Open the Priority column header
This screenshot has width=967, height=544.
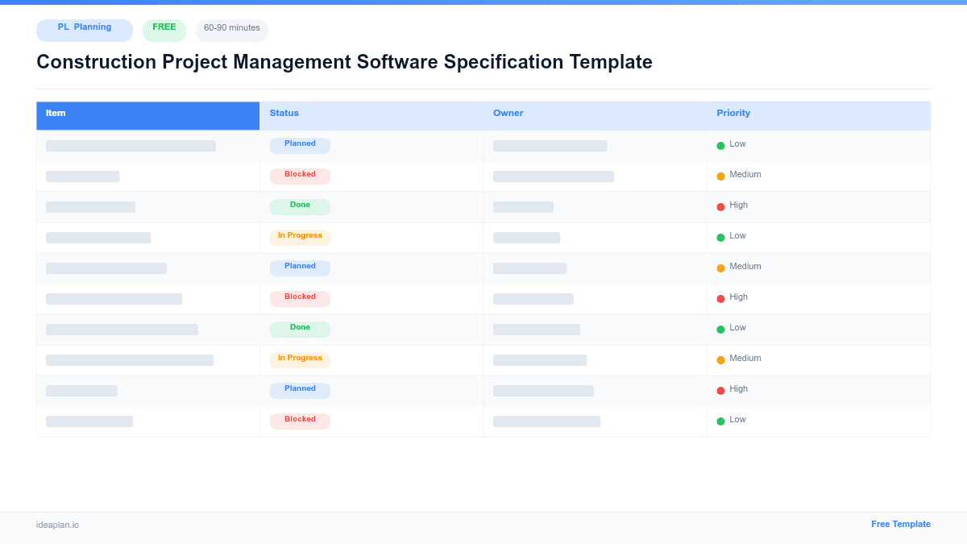pyautogui.click(x=733, y=113)
